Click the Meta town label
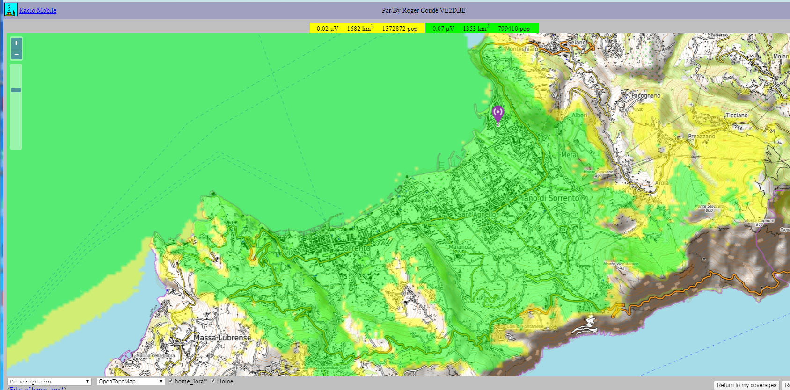 click(x=569, y=155)
